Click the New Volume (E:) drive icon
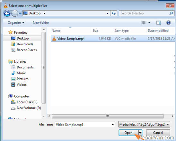The height and width of the screenshot is (141, 176). tap(13, 109)
